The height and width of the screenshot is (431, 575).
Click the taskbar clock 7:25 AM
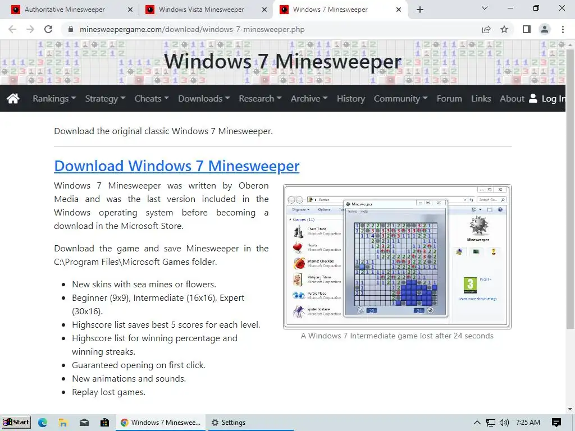[528, 422]
